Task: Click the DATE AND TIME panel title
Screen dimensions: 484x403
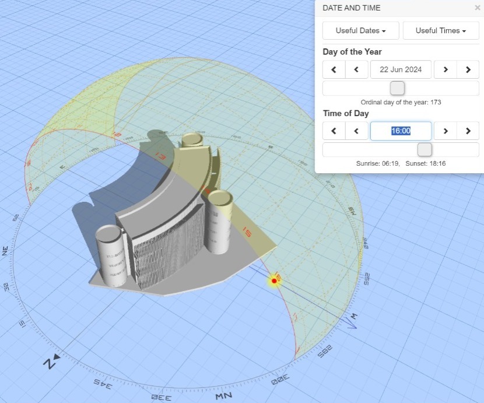Action: click(x=351, y=8)
